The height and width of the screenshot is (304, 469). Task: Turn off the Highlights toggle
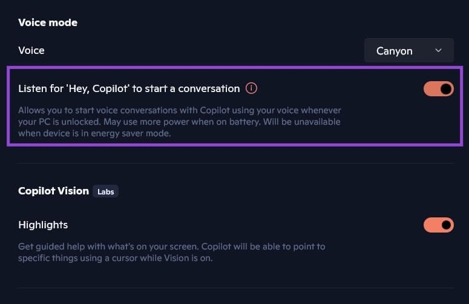pyautogui.click(x=438, y=225)
